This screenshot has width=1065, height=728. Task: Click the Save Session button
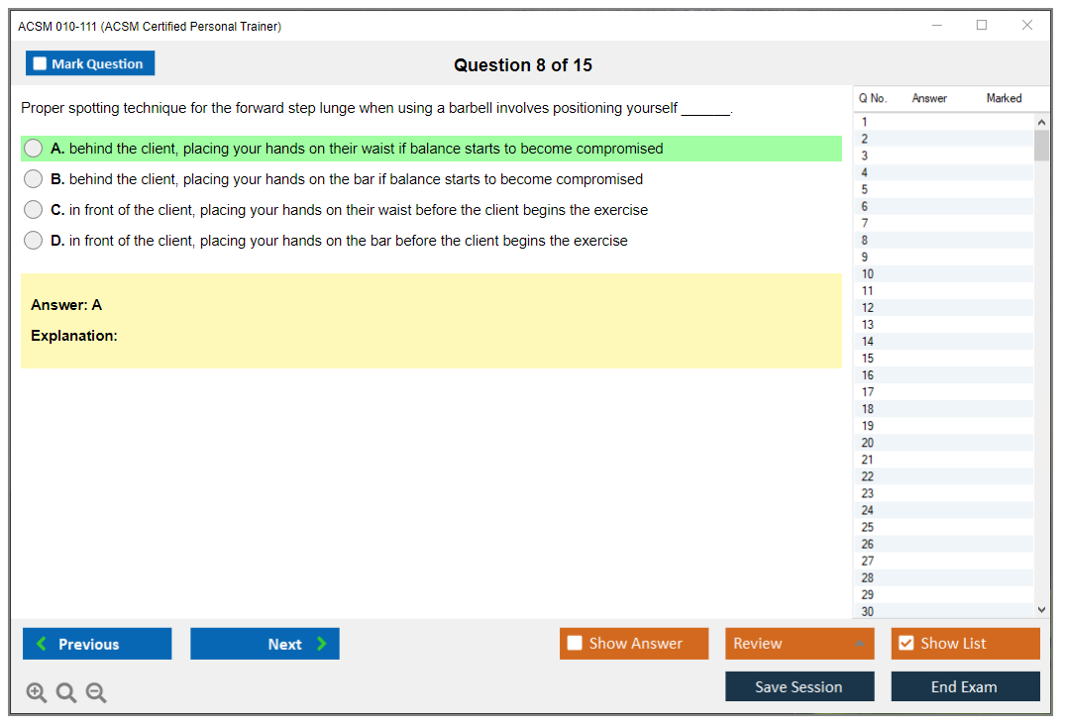pyautogui.click(x=799, y=686)
